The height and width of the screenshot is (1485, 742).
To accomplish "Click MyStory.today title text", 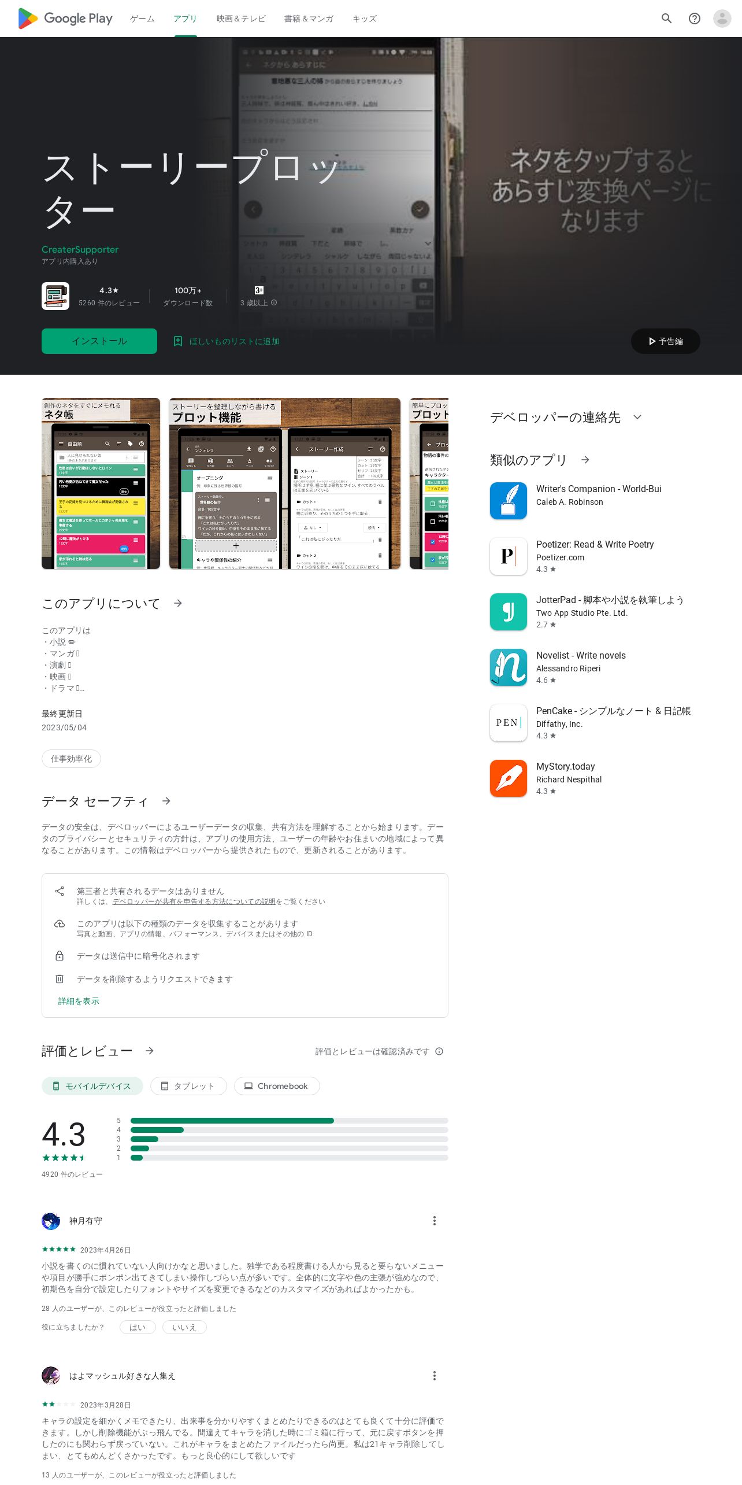I will [566, 766].
